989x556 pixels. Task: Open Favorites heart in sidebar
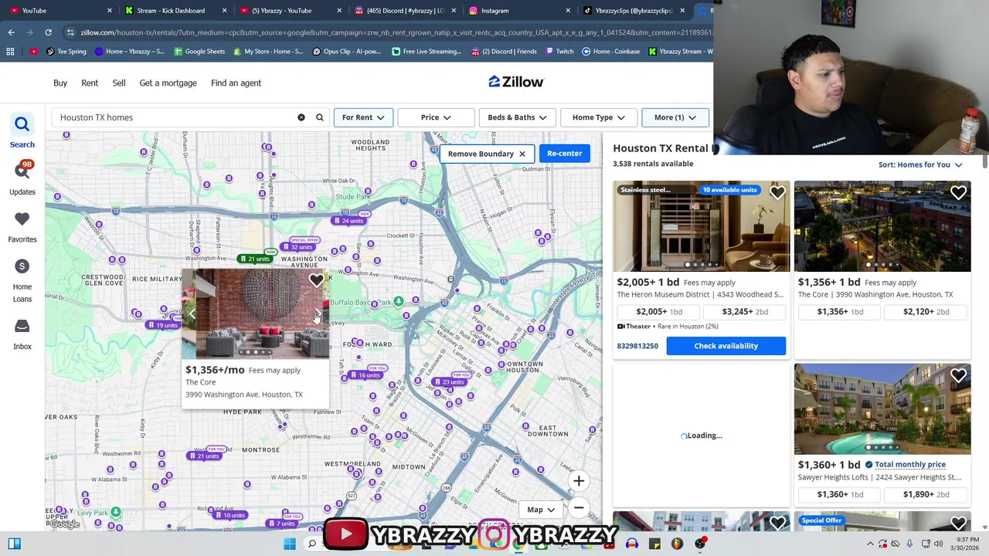point(22,219)
